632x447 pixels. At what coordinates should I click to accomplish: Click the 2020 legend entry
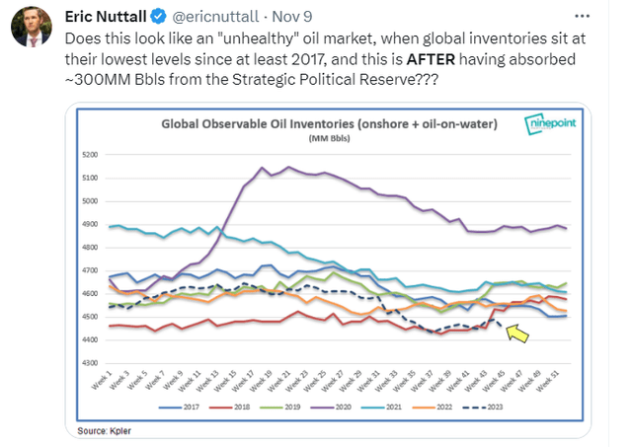pyautogui.click(x=331, y=408)
